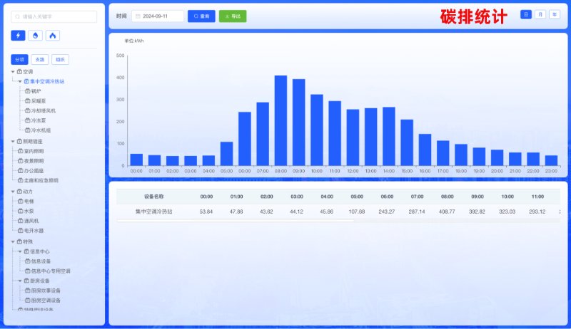Image resolution: width=571 pixels, height=329 pixels.
Task: Click the icon beside 水泵 node
Action: (19, 211)
